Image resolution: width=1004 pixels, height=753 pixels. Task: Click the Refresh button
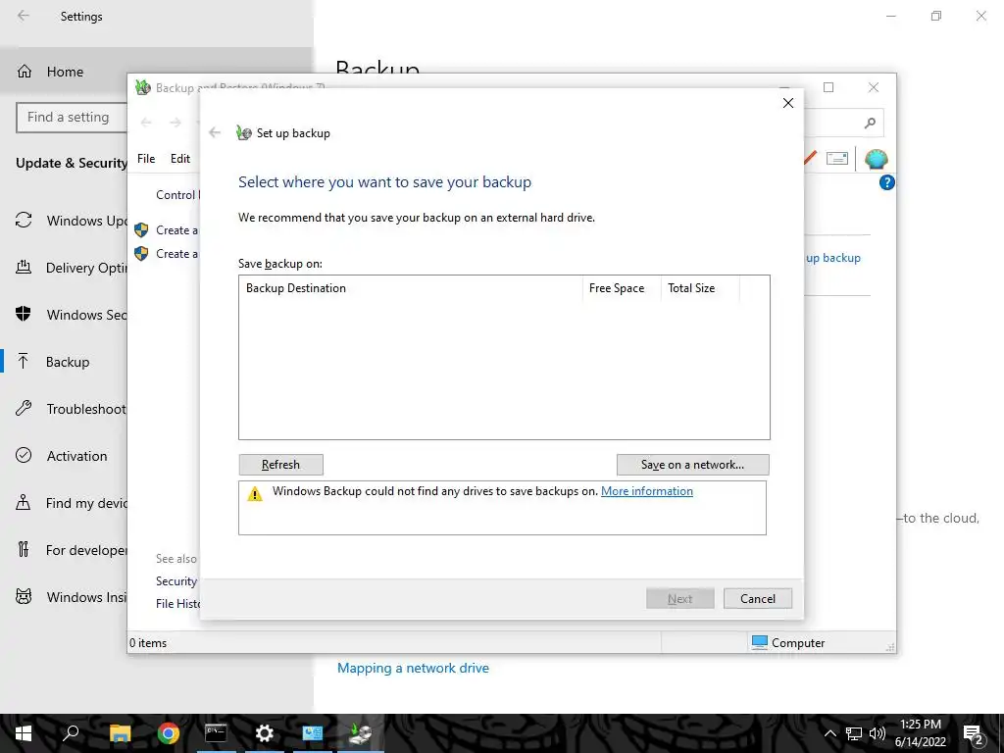pyautogui.click(x=280, y=464)
